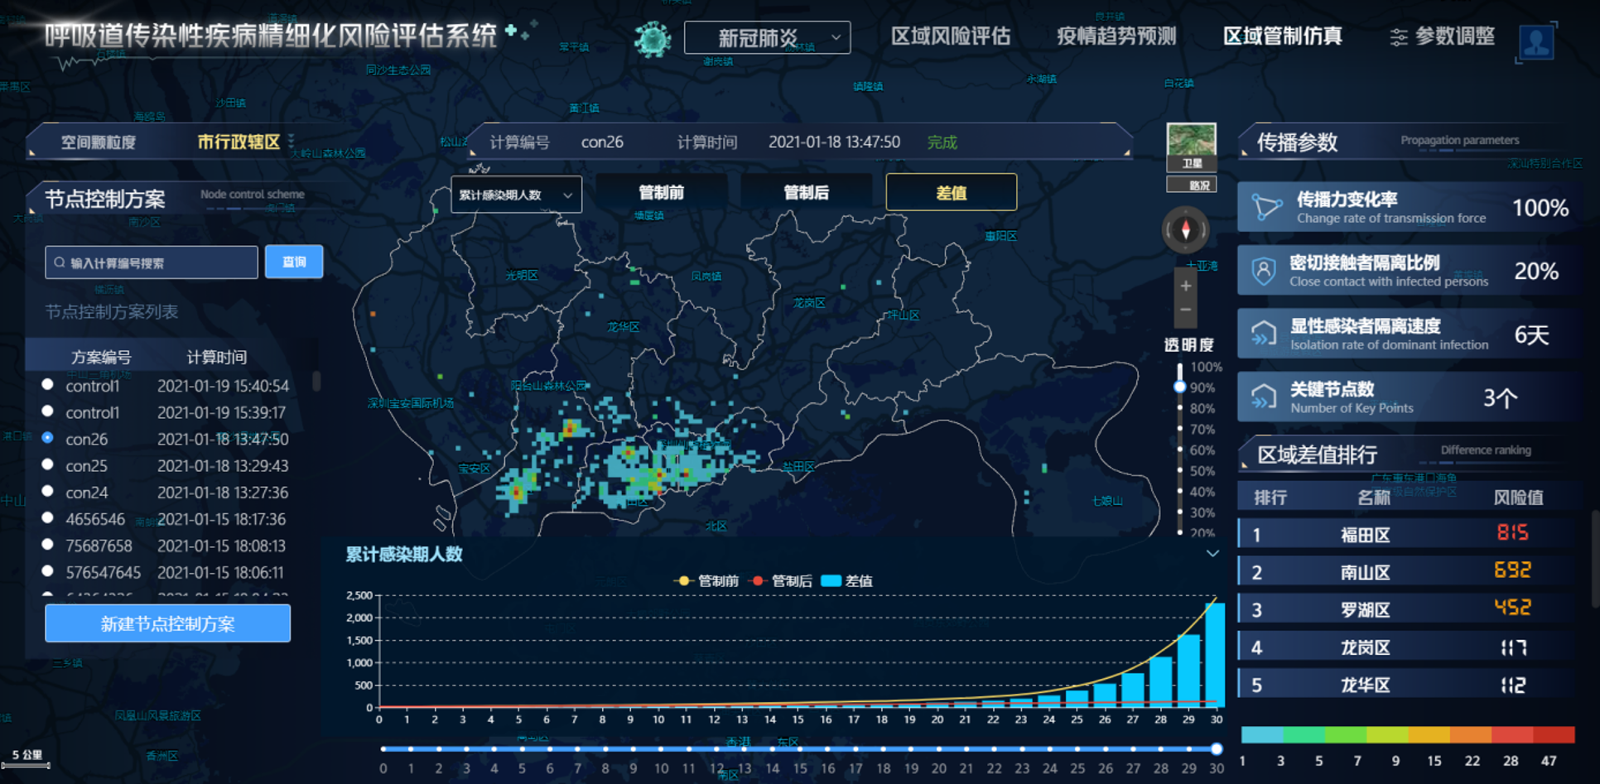Screen dimensions: 1600x784
Task: Zoom out the map with the minus icon
Action: (1186, 310)
